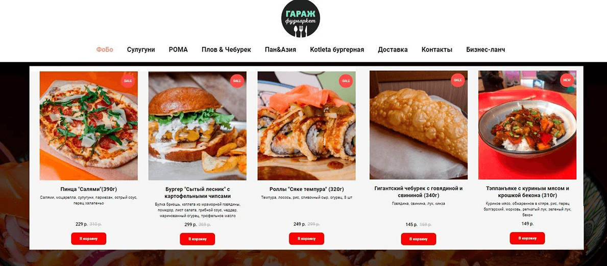The image size is (607, 266).
Task: Select Плов & Чебурек in navigation
Action: pos(226,49)
